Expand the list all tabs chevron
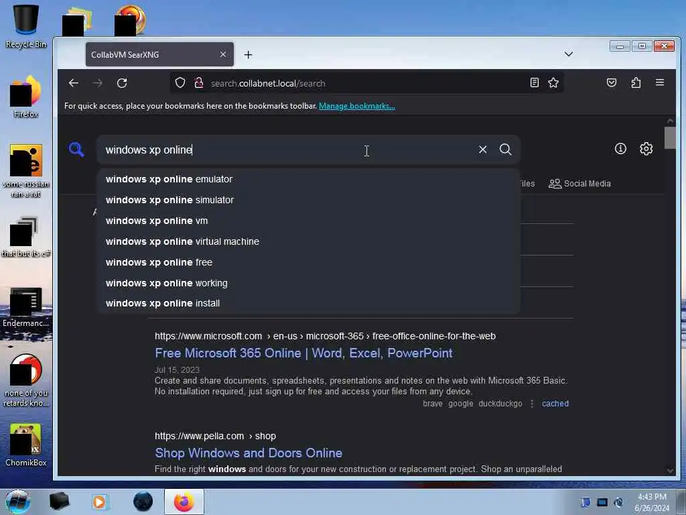Viewport: 686px width, 515px height. [x=568, y=54]
